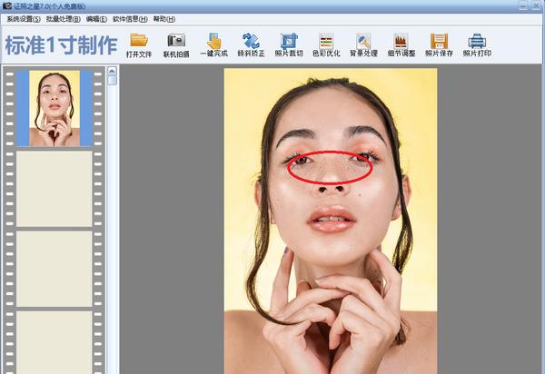Image resolution: width=545 pixels, height=374 pixels.
Task: Select the portrait thumbnail in the filmstrip
Action: [54, 108]
